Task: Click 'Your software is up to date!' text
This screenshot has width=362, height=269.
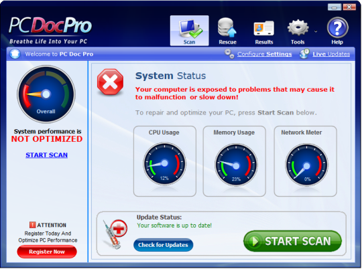Action: tap(174, 226)
